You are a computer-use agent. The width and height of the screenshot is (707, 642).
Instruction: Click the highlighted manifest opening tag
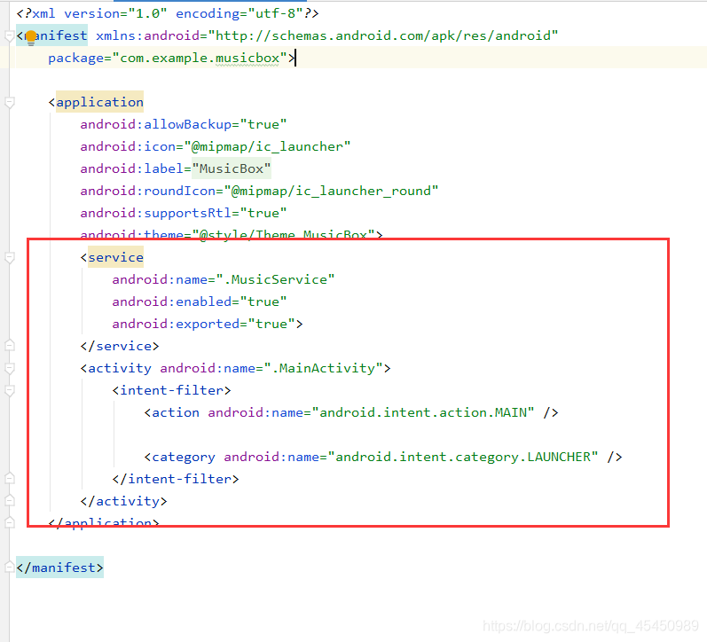point(51,35)
